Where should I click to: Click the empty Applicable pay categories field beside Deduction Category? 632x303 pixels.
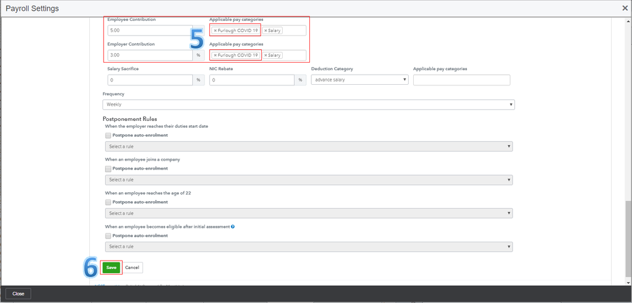pyautogui.click(x=461, y=80)
